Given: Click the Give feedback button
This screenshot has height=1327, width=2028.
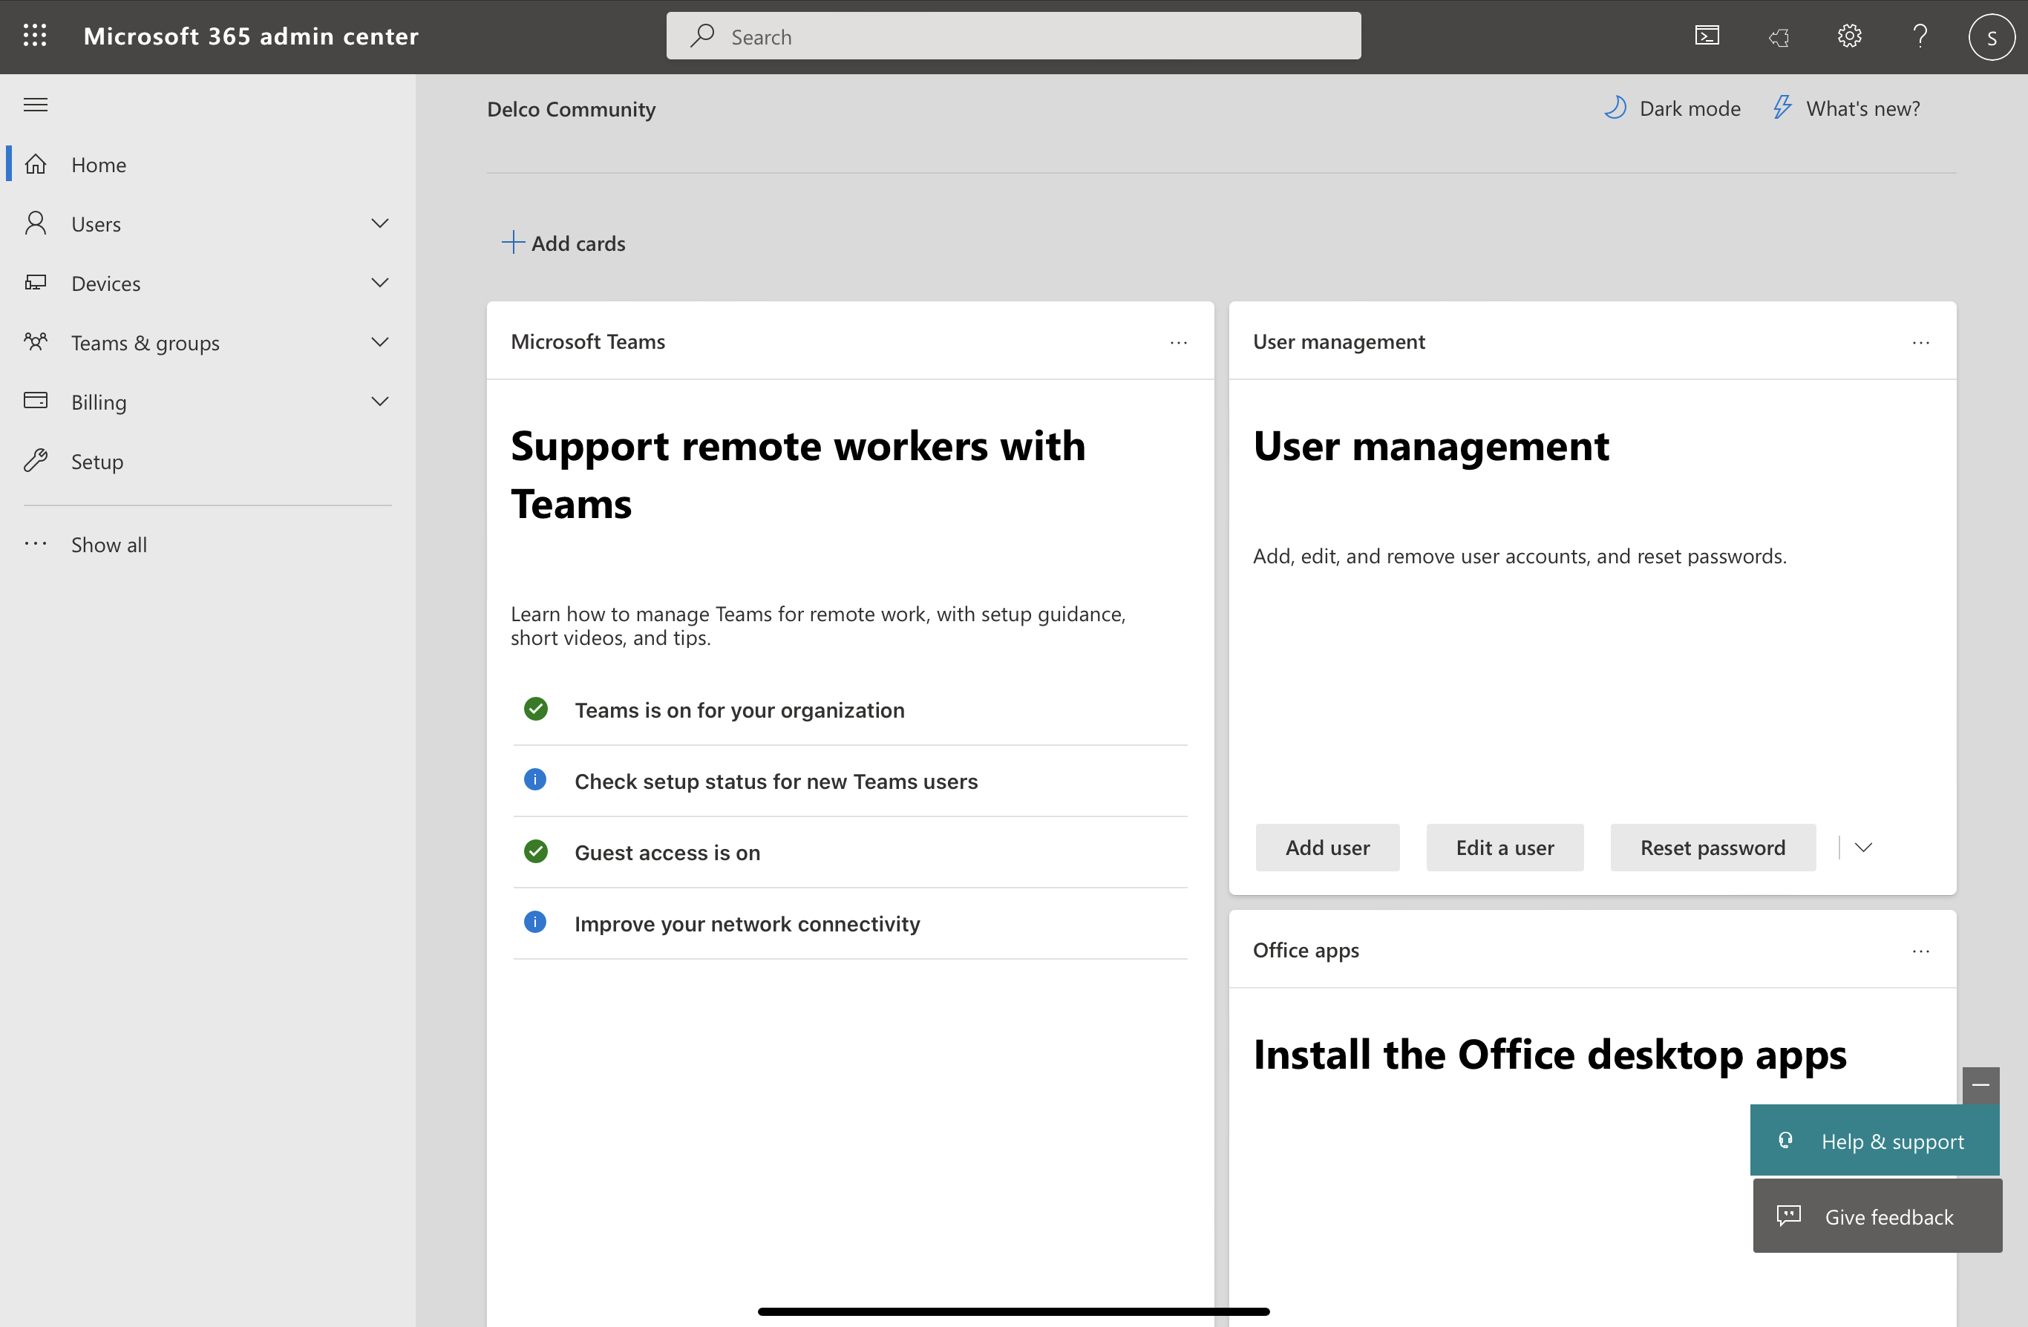Looking at the screenshot, I should [1877, 1216].
